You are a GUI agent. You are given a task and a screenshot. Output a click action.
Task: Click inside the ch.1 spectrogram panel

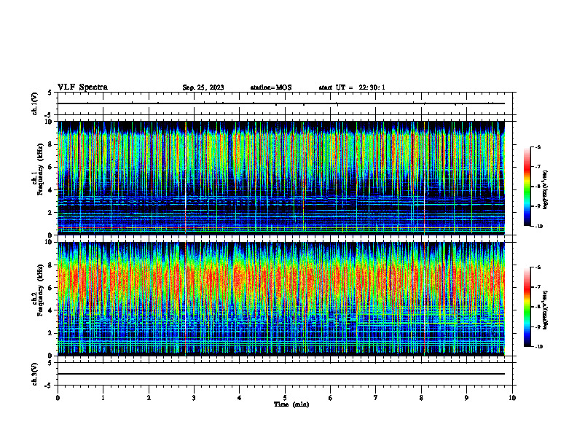pyautogui.click(x=281, y=178)
